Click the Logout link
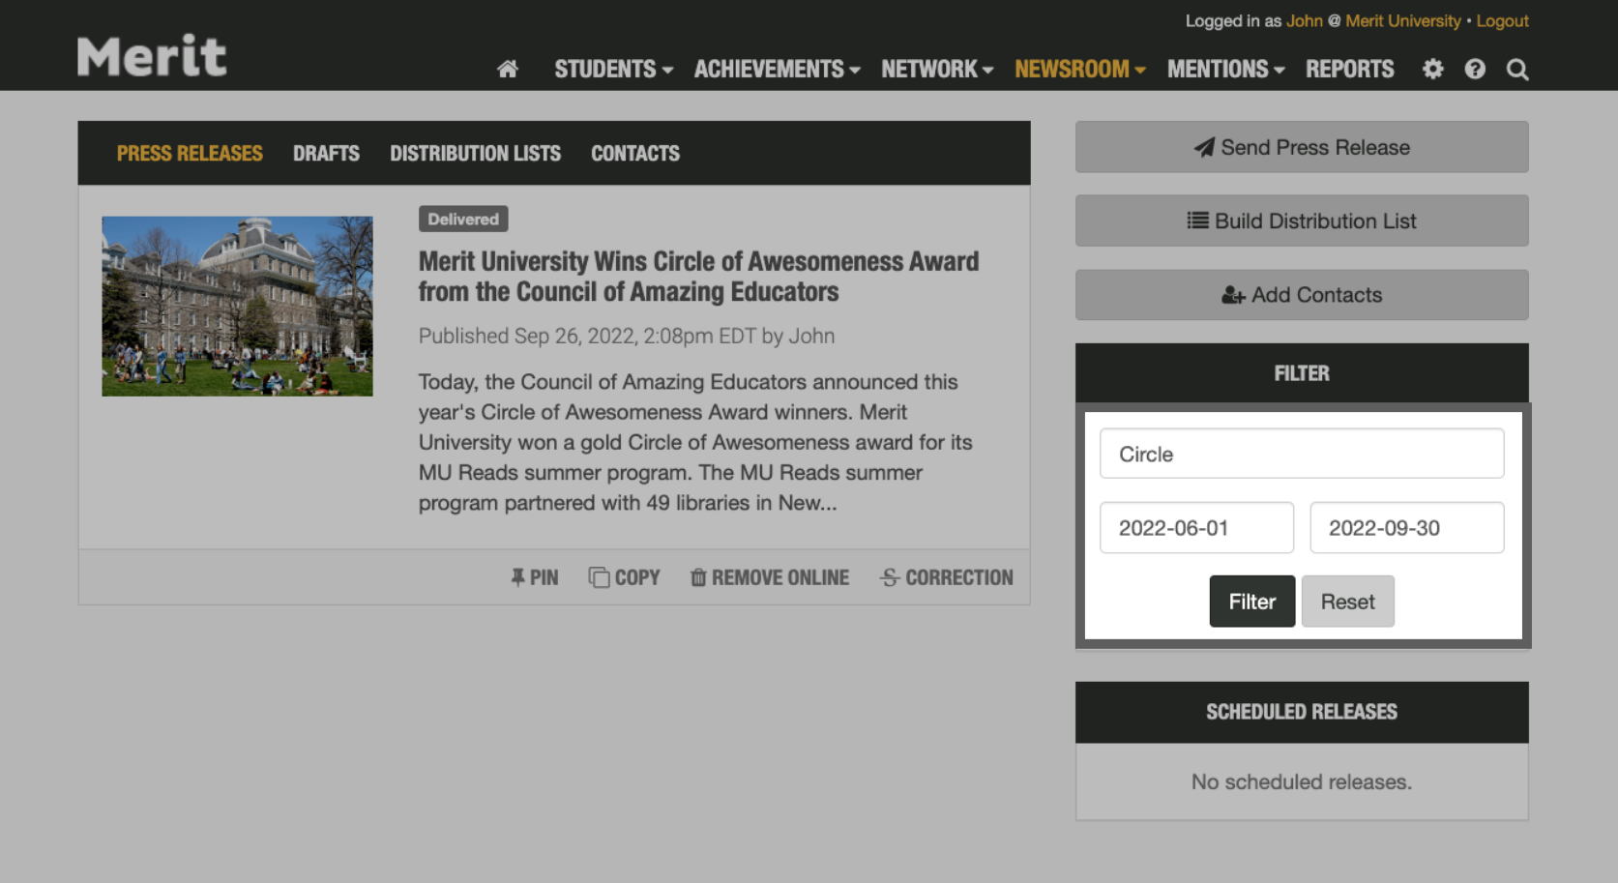The width and height of the screenshot is (1618, 883). click(1502, 20)
